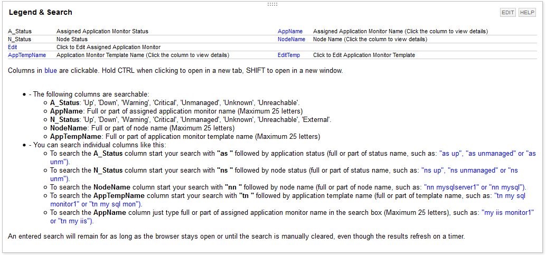Open the HELP button
This screenshot has height=255, width=546.
pyautogui.click(x=527, y=13)
